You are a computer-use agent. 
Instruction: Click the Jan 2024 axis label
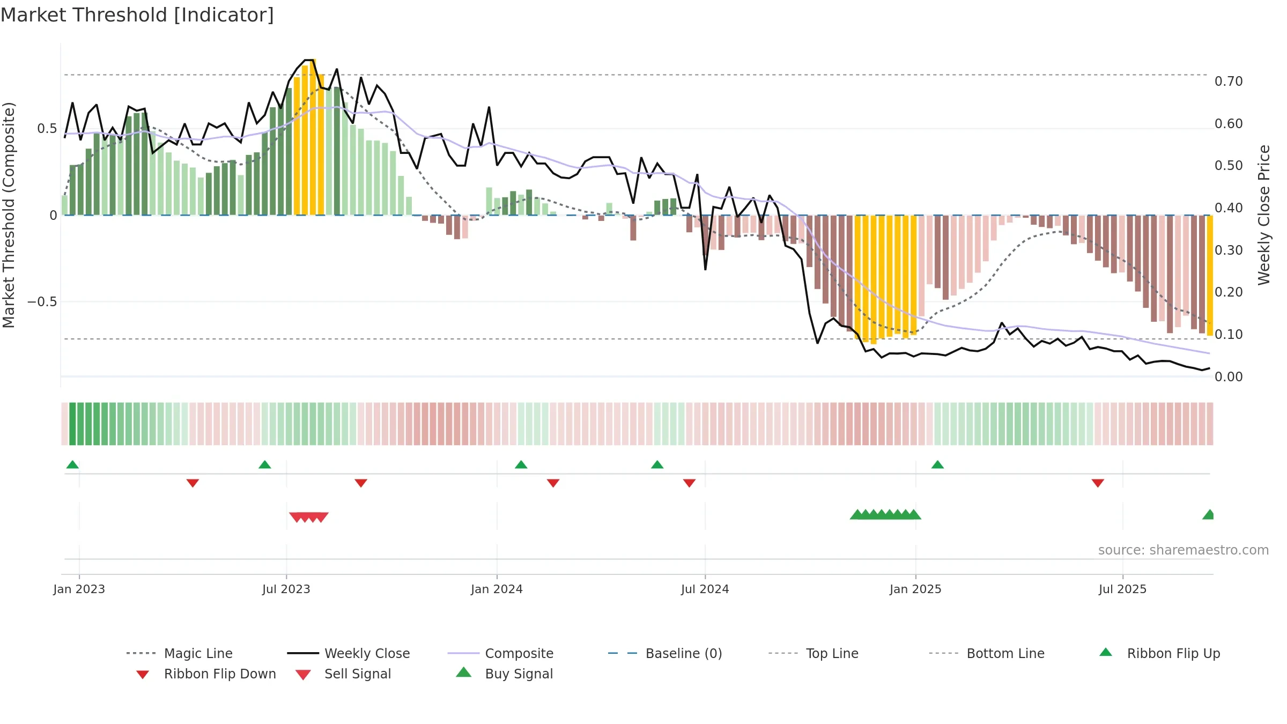coord(497,589)
